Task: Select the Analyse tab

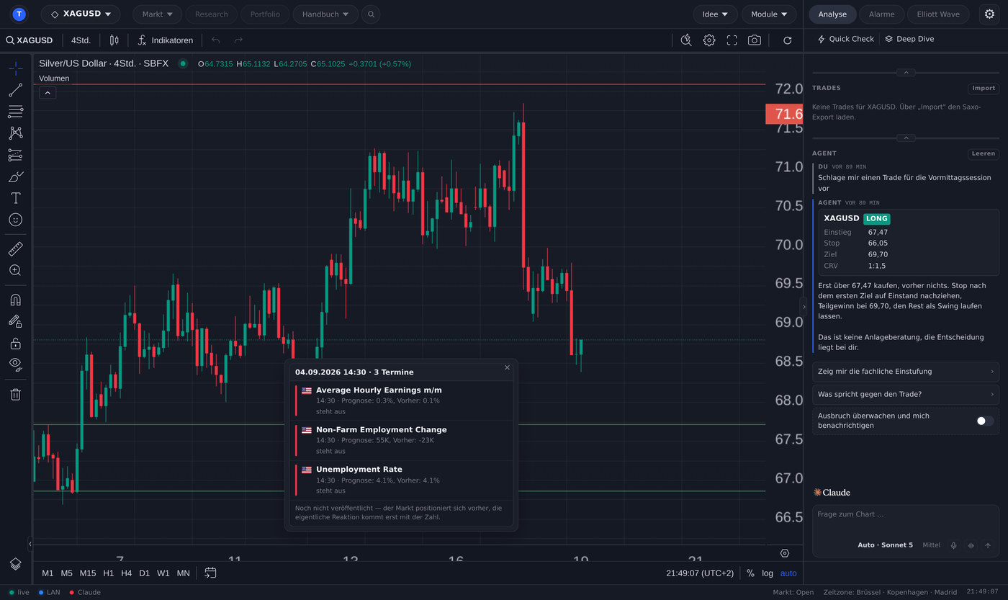Action: click(832, 14)
